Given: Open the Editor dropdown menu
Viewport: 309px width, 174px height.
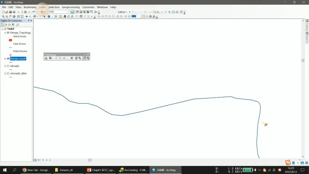Looking at the screenshot, I should (x=122, y=12).
